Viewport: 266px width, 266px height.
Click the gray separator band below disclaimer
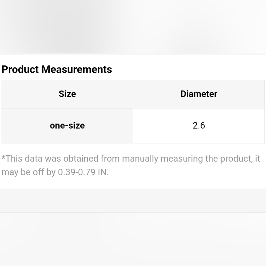coord(133,200)
